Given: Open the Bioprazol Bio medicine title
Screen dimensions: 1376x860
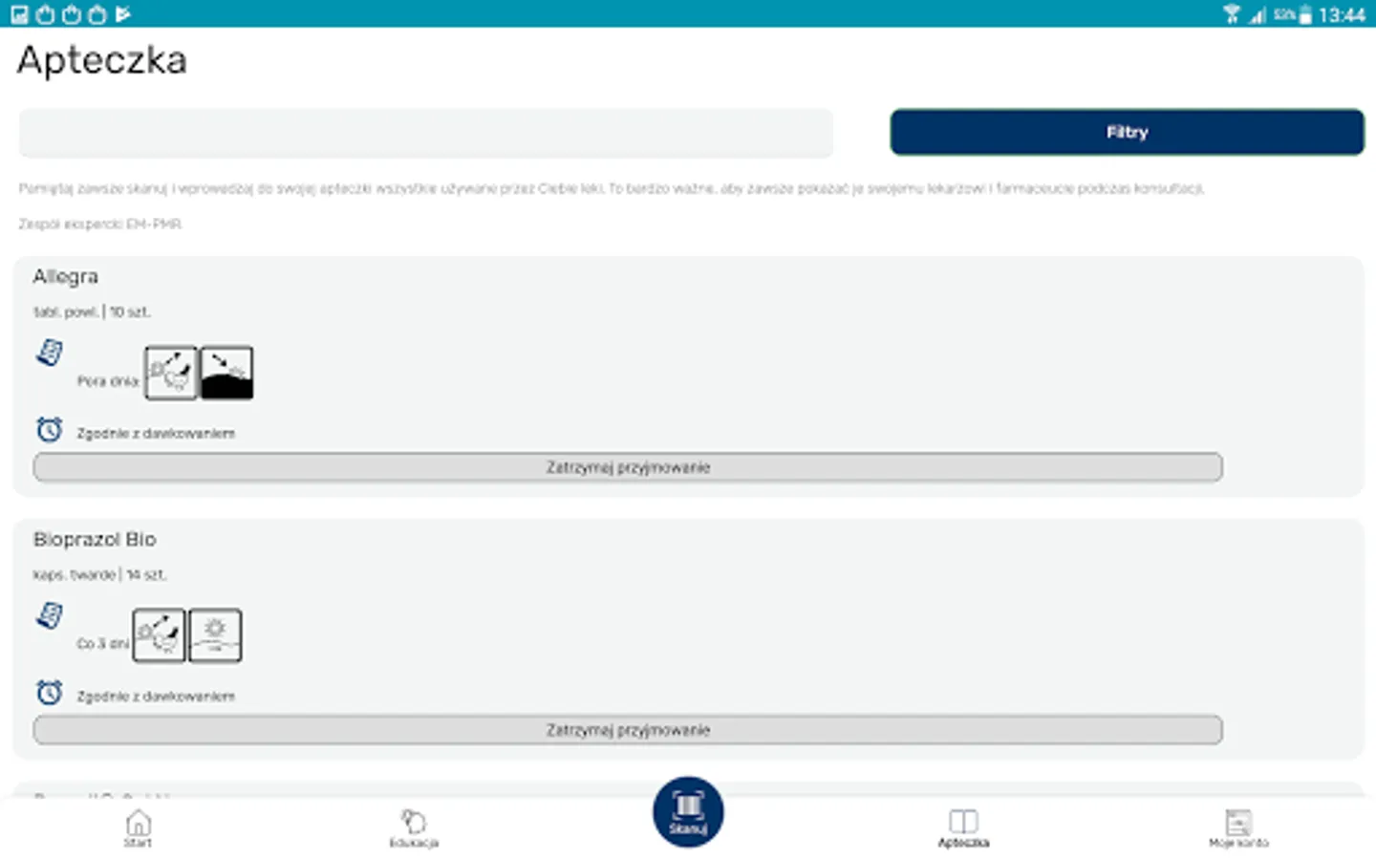Looking at the screenshot, I should [x=95, y=539].
